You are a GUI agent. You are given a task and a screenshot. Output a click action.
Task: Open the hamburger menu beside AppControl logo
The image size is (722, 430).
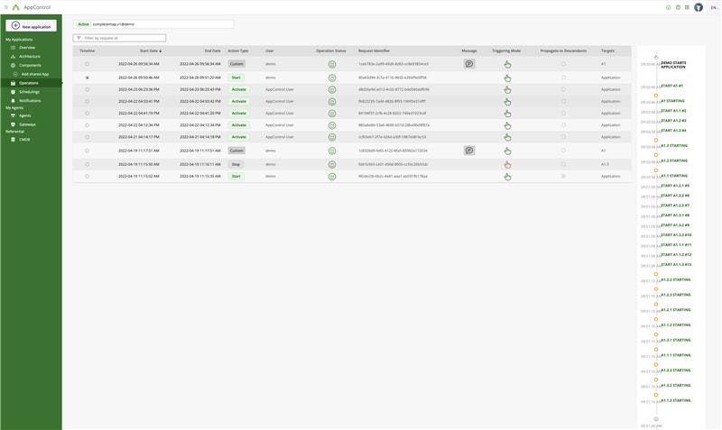[x=6, y=7]
